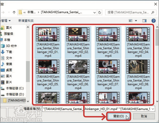Screen dimensions: 159x123
Task: Click the file list scroll up arrow
Action: point(157,27)
